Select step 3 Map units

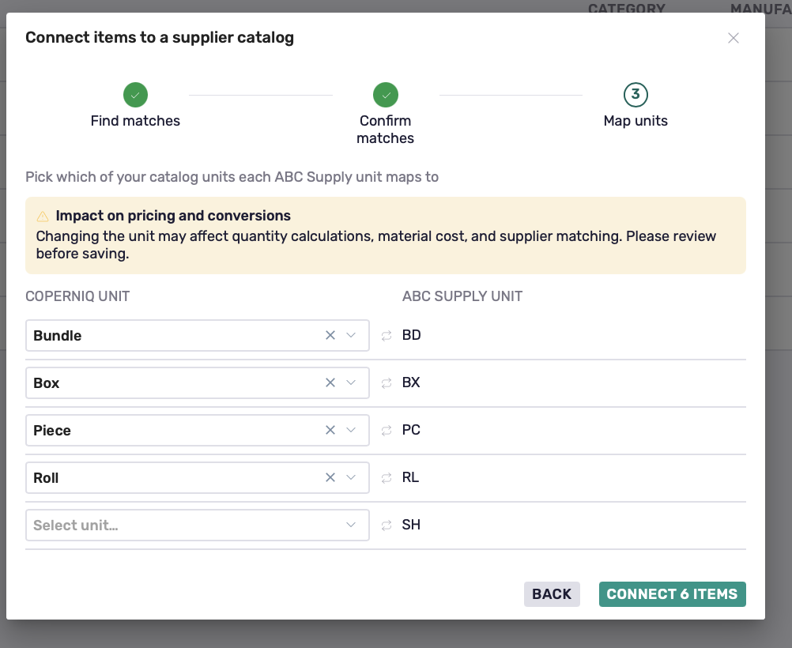point(635,105)
